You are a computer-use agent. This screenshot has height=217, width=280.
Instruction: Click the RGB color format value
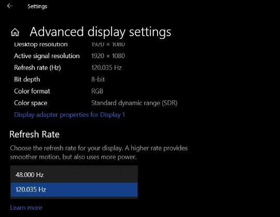(x=97, y=91)
